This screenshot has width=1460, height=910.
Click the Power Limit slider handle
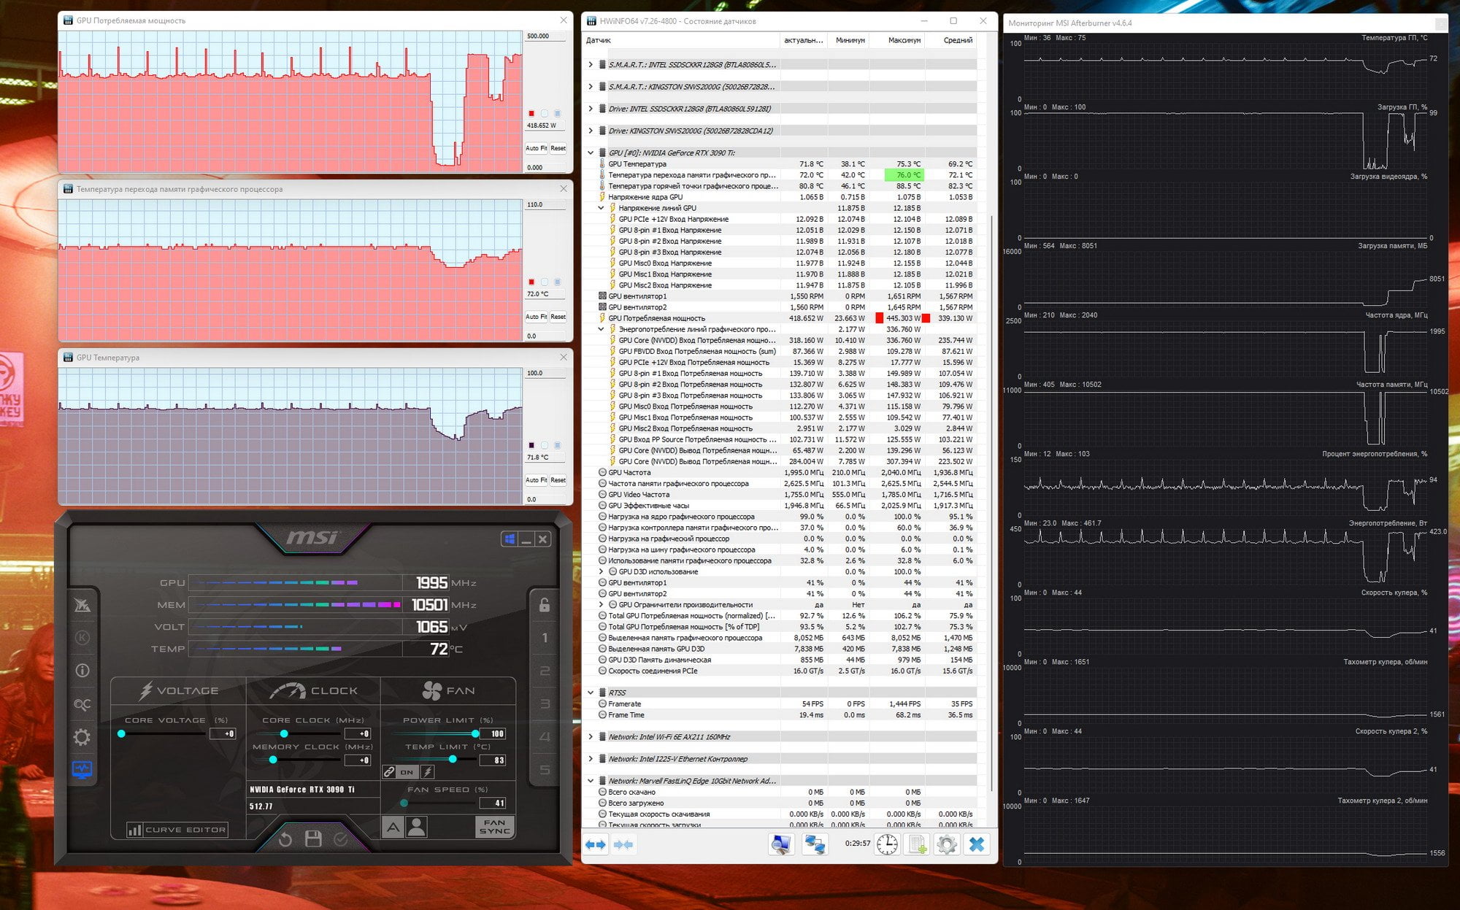475,733
